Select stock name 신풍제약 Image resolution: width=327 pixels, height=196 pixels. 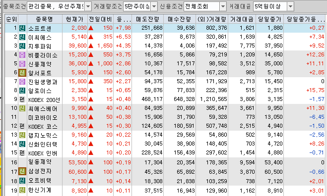pos(40,64)
